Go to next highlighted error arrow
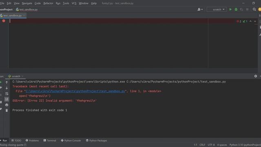The width and height of the screenshot is (261, 147). pyautogui.click(x=255, y=21)
